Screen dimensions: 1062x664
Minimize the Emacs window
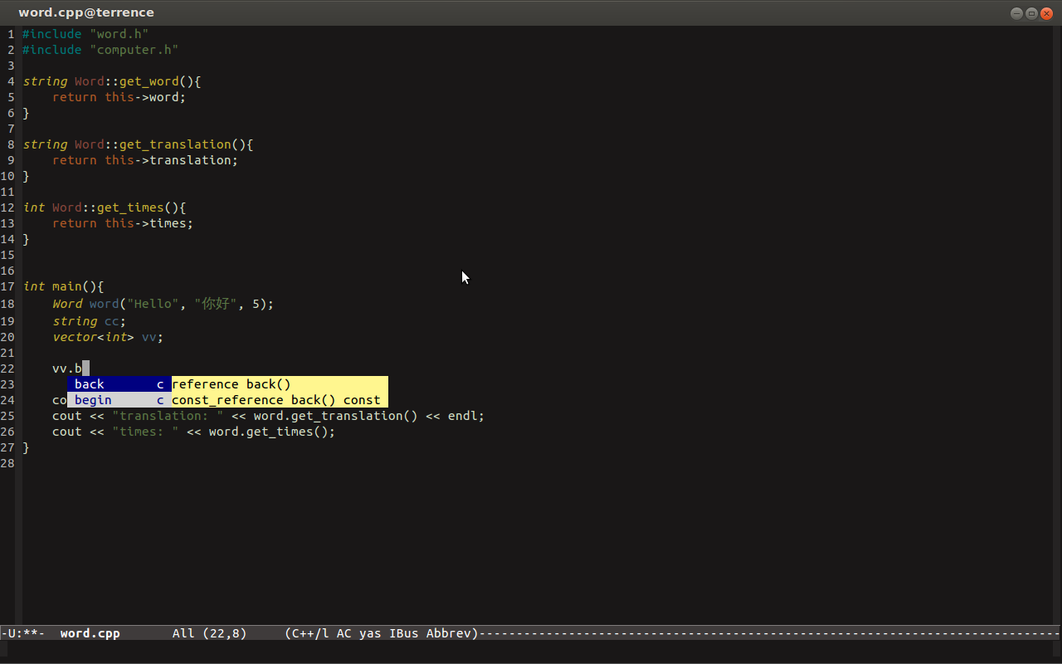(1016, 13)
